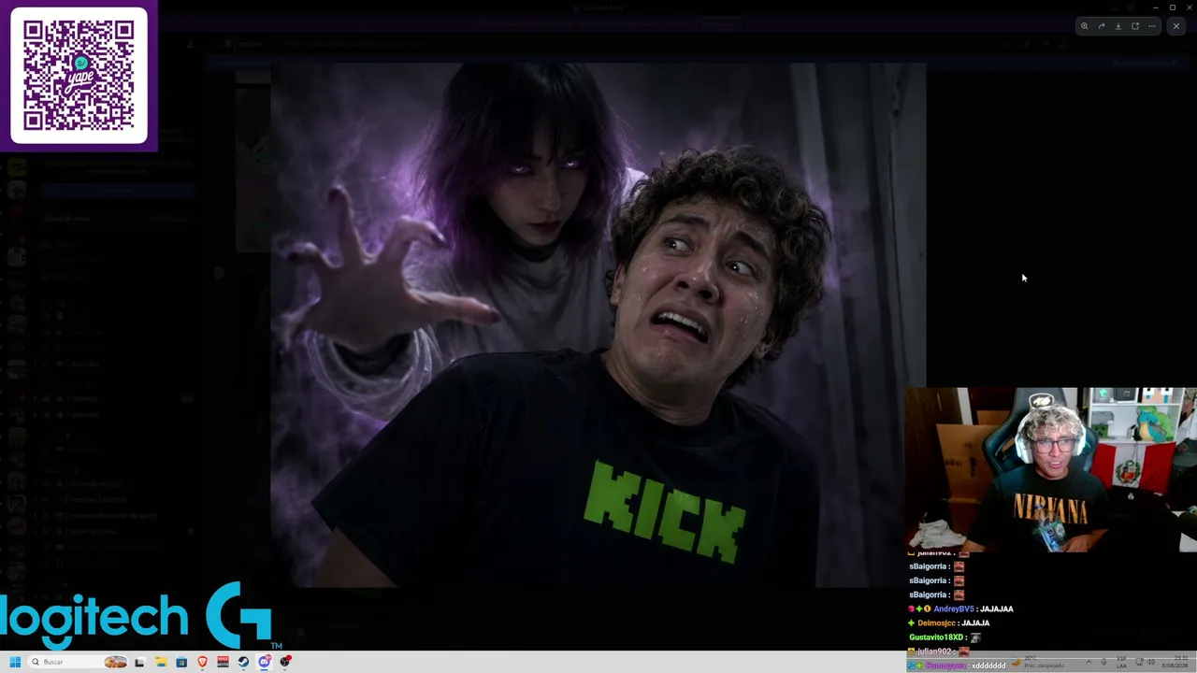1197x673 pixels.
Task: Open the three-dots more options menu
Action: [x=1152, y=26]
